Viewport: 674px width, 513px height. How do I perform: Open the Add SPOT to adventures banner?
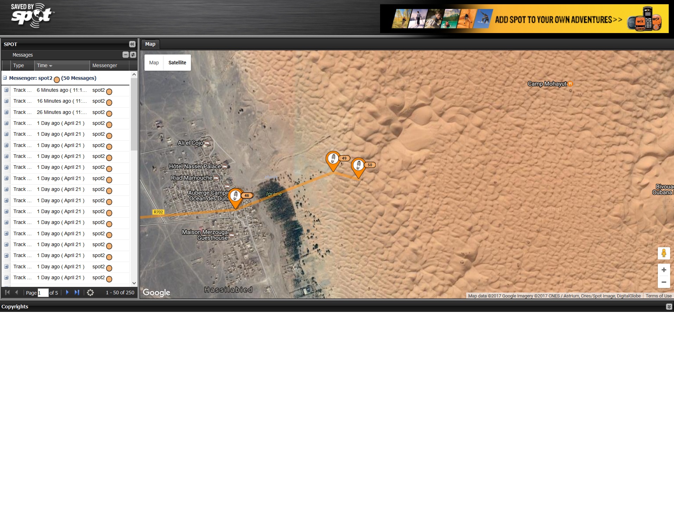tap(524, 19)
